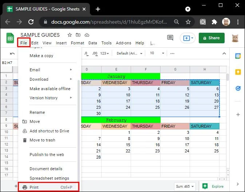Image resolution: width=245 pixels, height=192 pixels.
Task: Click the three-dot more toolbar options
Action: (172, 53)
